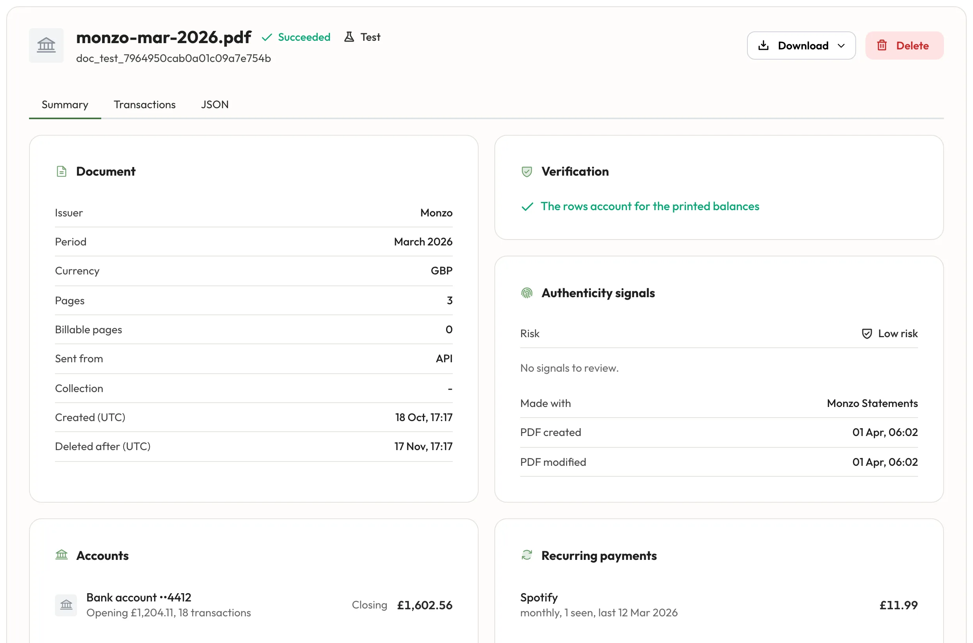973x643 pixels.
Task: Click the Recurring payments refresh icon
Action: [527, 555]
